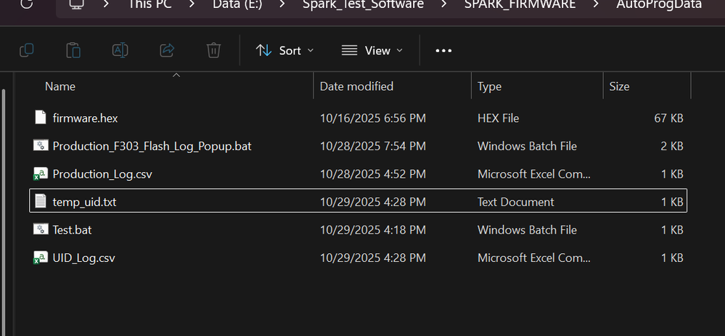The image size is (725, 336).
Task: Navigate to Spark_Test_Software breadcrumb
Action: 363,4
